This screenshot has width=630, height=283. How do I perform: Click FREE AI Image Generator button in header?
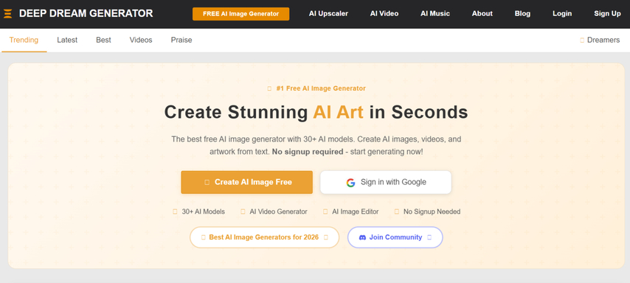pos(240,14)
